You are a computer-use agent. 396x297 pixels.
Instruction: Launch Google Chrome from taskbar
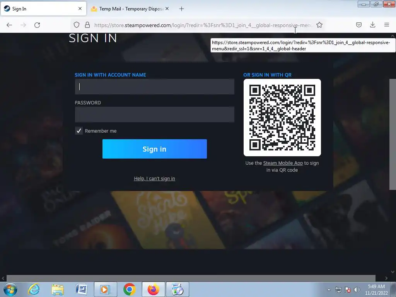129,289
